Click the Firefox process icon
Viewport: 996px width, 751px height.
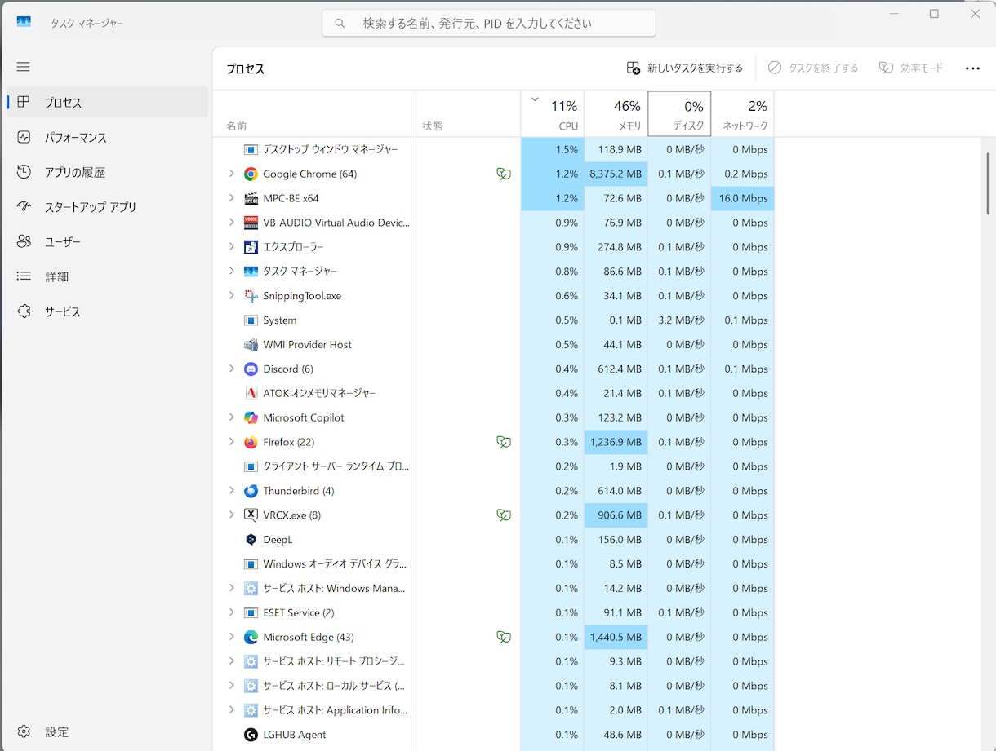251,442
